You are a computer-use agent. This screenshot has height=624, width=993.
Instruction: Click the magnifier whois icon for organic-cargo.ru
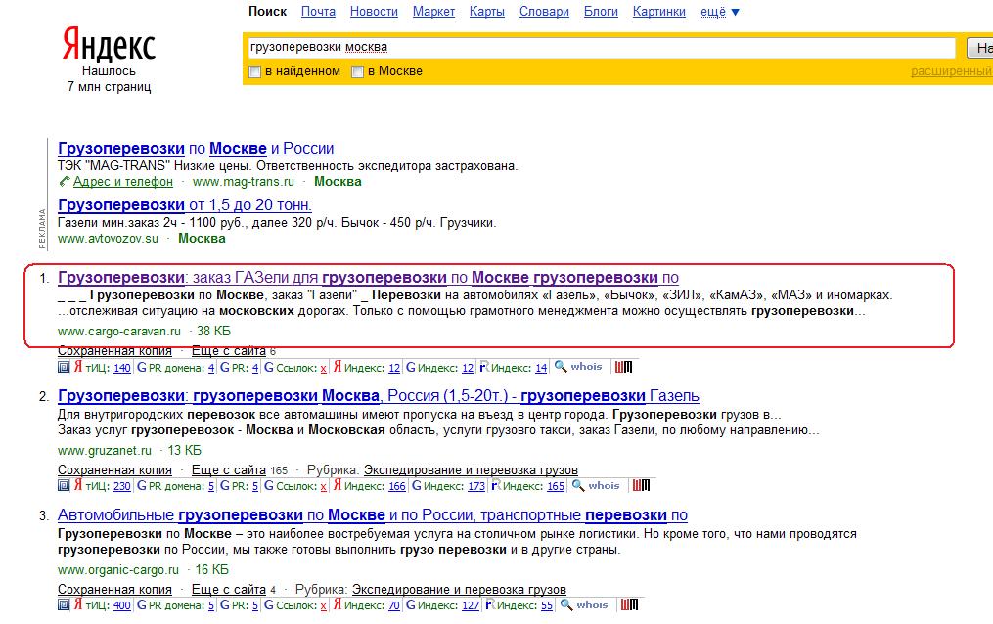tap(566, 604)
